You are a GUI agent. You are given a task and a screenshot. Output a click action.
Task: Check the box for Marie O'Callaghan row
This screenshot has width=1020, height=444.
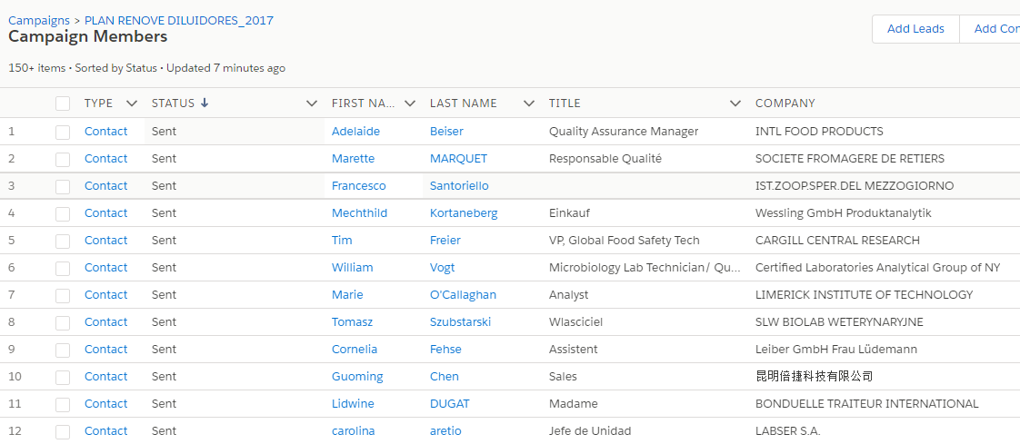tap(63, 296)
